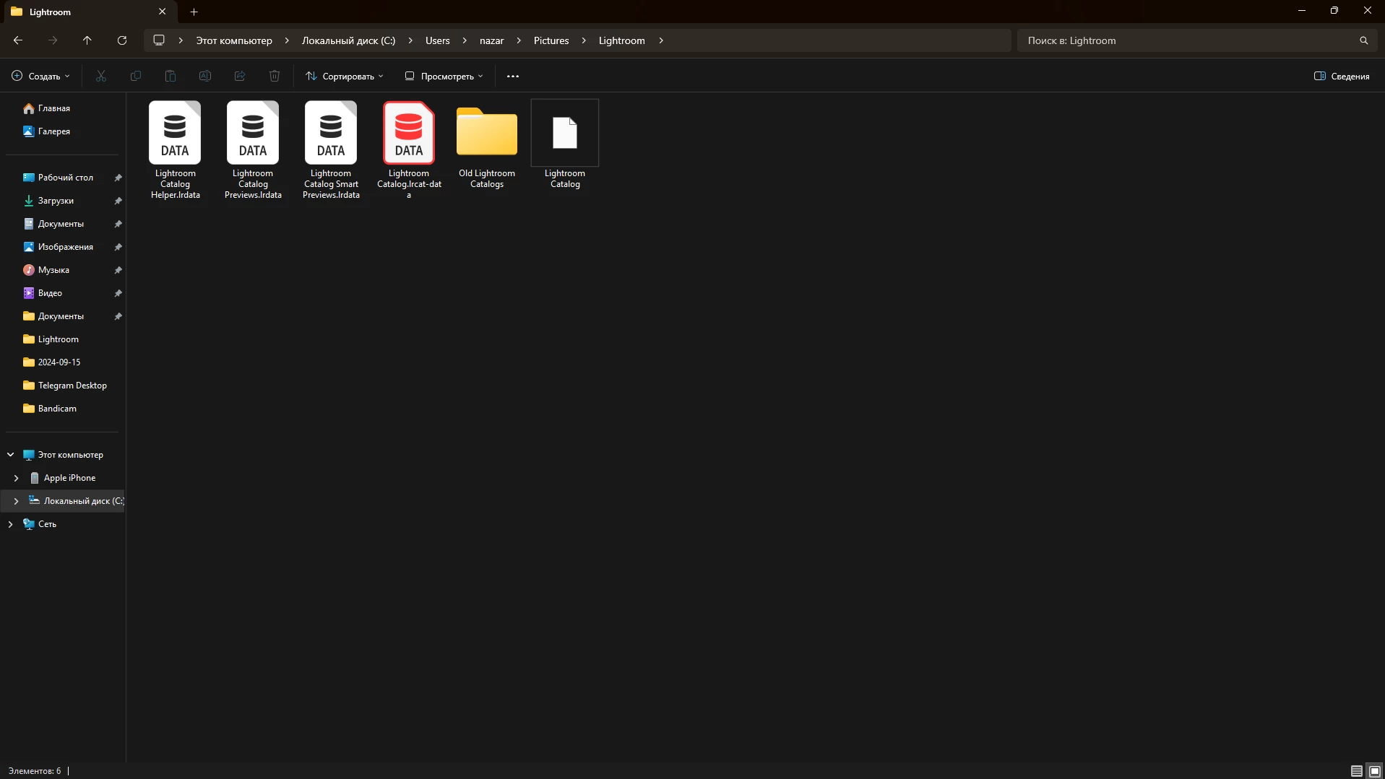The width and height of the screenshot is (1385, 779).
Task: Select Lightroom Catalog Smart Previews.lrdata file
Action: point(331,151)
